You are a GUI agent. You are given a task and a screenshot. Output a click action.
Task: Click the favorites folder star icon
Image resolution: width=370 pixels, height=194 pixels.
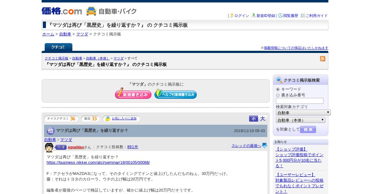click(x=108, y=119)
